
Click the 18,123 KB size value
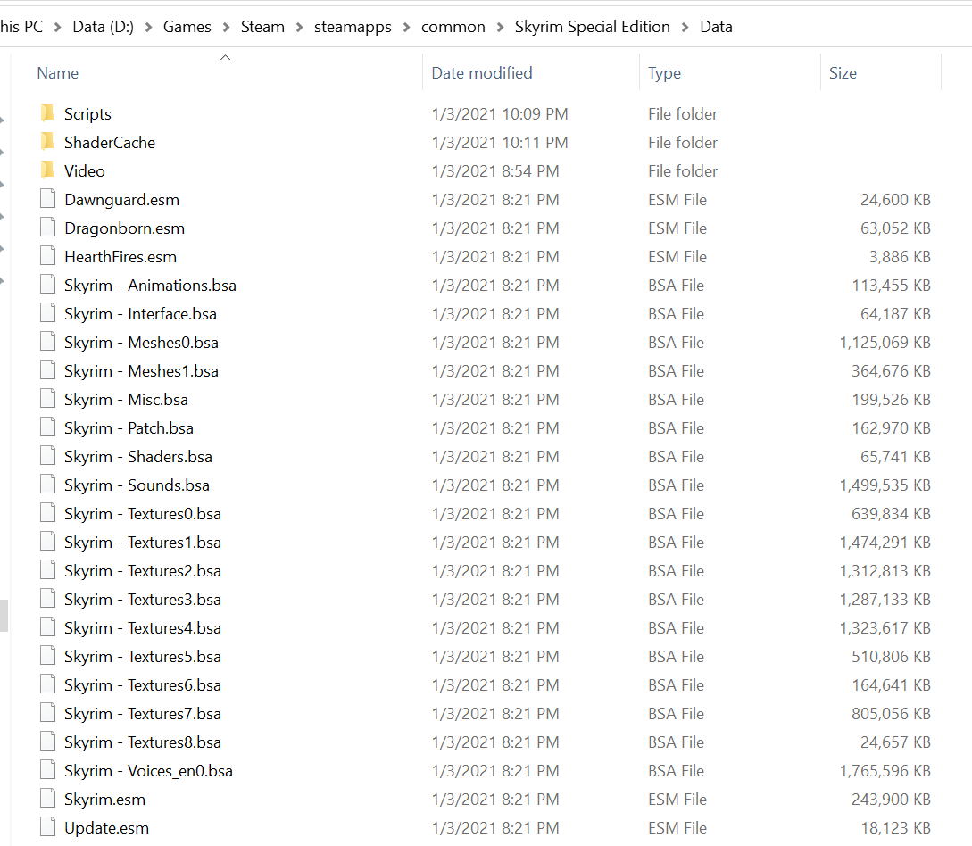point(895,827)
